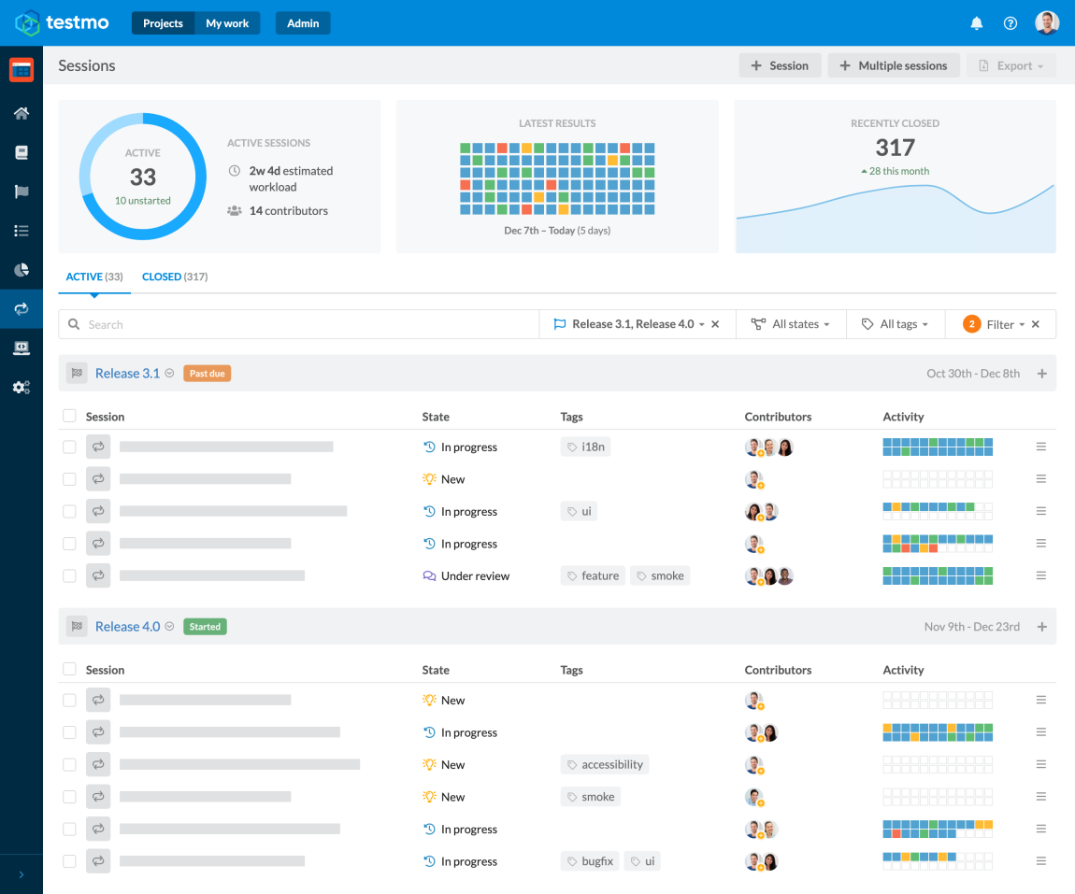Click the bugfix tag
The width and height of the screenshot is (1075, 894).
[x=590, y=861]
